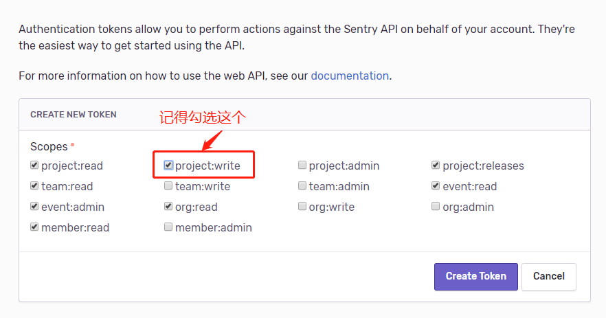
Task: Check the org:admin checkbox
Action: click(436, 207)
